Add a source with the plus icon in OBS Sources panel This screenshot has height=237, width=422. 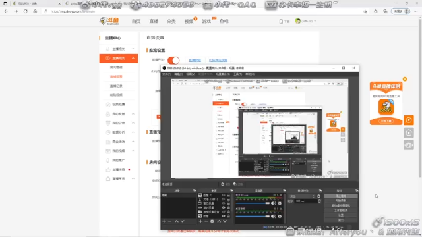(x=200, y=221)
